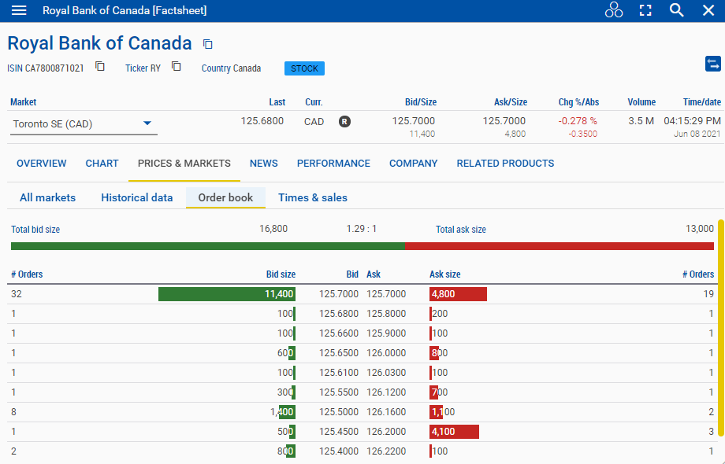Open the Related Products tab
Image resolution: width=725 pixels, height=464 pixels.
coord(505,164)
